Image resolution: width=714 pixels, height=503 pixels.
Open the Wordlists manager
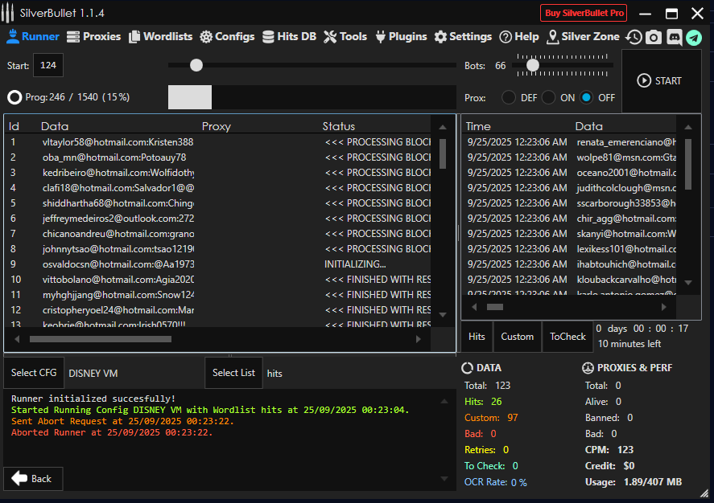tap(160, 37)
